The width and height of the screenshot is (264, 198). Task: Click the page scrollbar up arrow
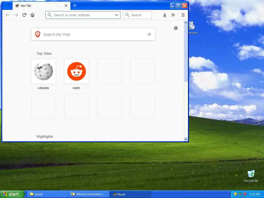click(186, 23)
